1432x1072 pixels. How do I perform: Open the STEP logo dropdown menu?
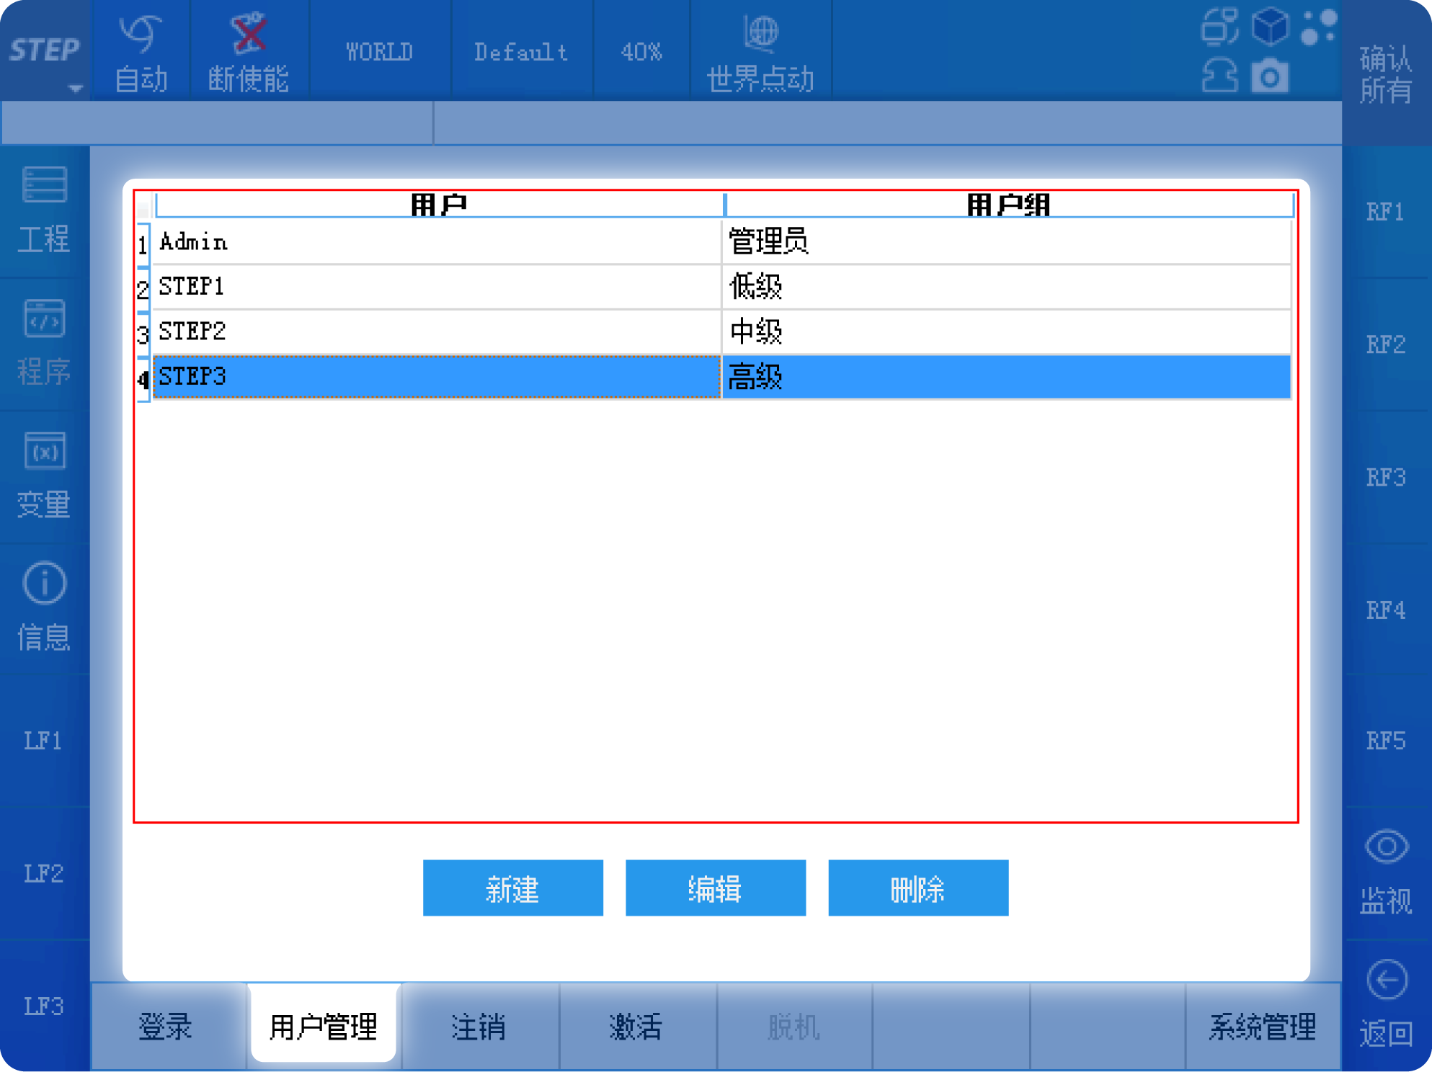[45, 52]
